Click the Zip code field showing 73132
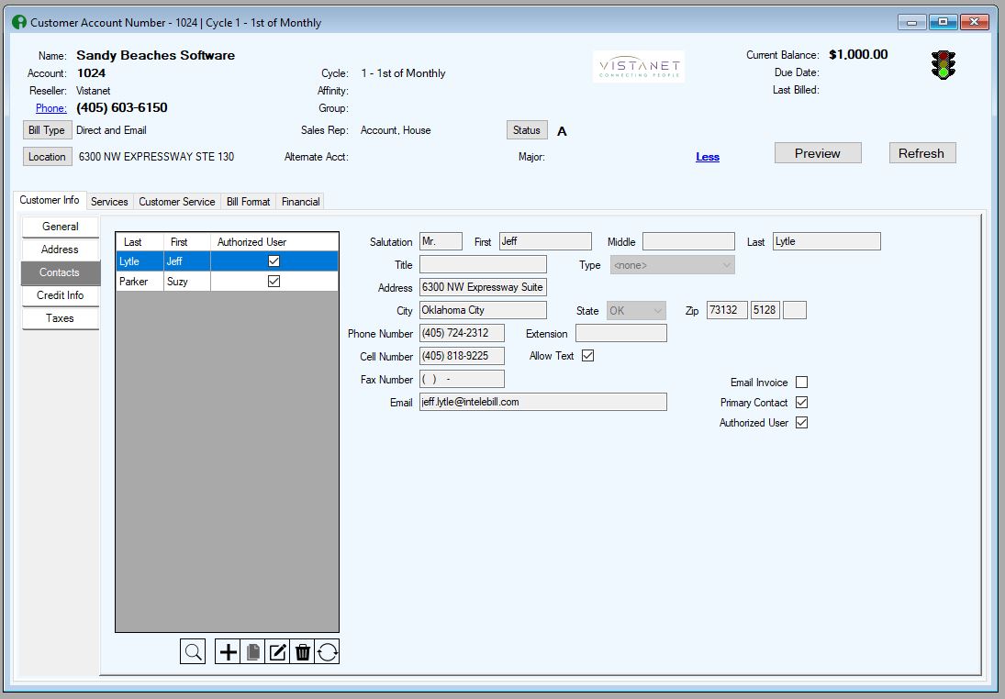 coord(727,310)
